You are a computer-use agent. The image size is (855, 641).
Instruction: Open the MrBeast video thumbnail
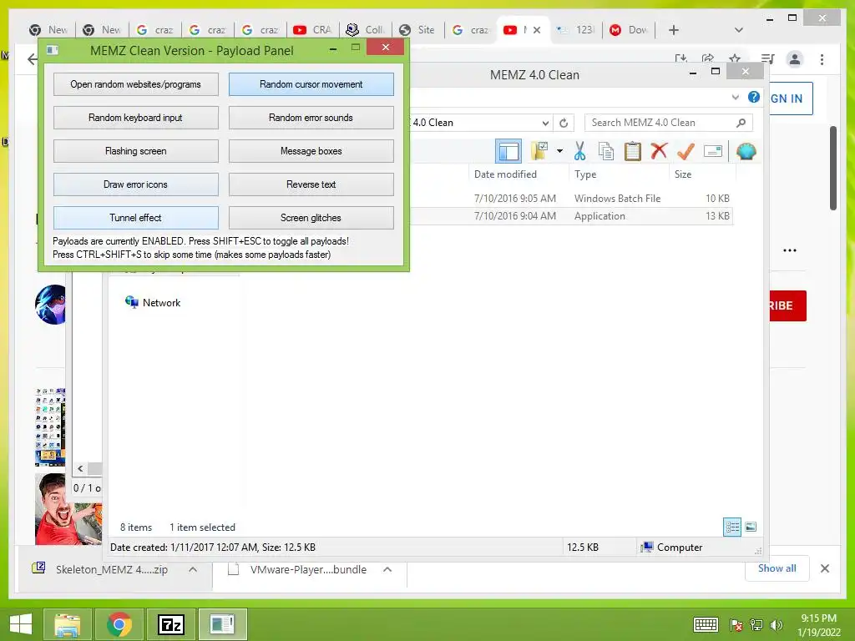68,508
